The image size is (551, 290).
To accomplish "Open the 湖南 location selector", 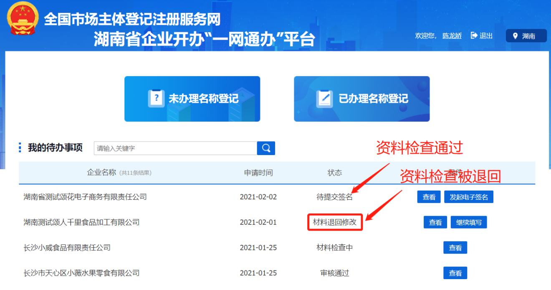I will [526, 36].
